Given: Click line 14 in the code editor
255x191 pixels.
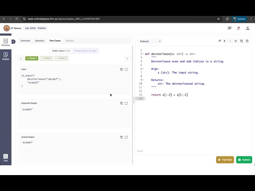Looking at the screenshot, I should [194, 98].
